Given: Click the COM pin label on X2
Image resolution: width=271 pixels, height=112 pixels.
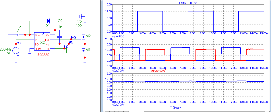Looking at the screenshot, I should [38, 49].
